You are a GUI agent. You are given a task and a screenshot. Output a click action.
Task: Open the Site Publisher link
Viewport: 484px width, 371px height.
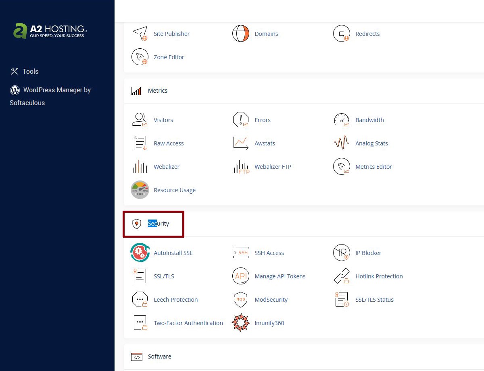tap(172, 34)
